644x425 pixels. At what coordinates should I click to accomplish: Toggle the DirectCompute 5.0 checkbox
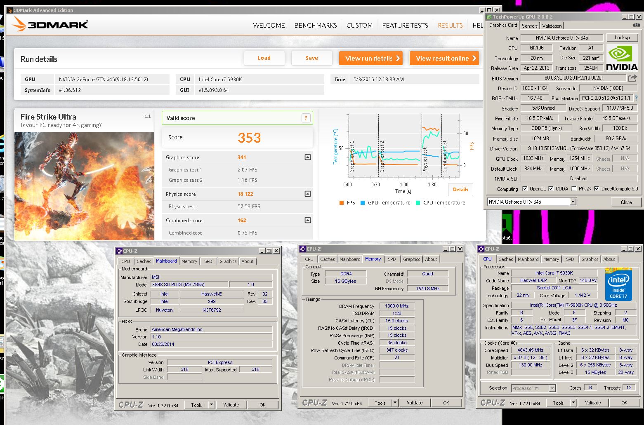(x=596, y=189)
